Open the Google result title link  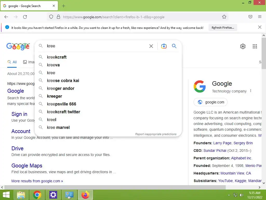(x=16, y=91)
